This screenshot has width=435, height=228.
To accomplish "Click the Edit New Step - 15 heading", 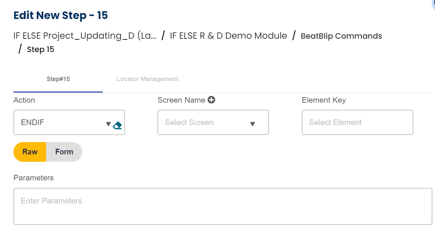I will point(61,15).
